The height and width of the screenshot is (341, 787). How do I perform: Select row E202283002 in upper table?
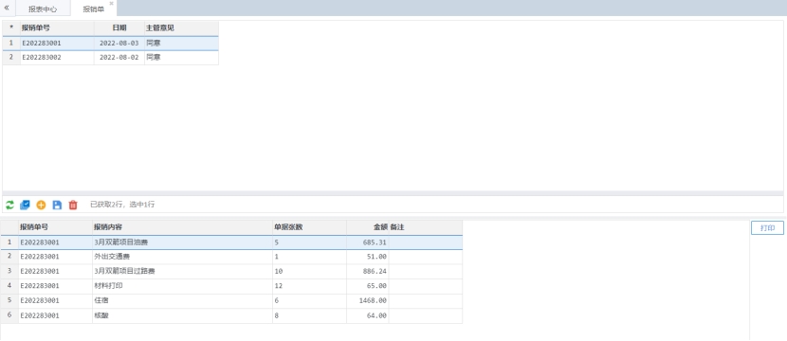click(110, 58)
